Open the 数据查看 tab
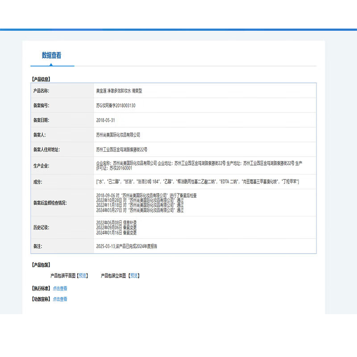The height and width of the screenshot is (357, 357). pyautogui.click(x=52, y=56)
